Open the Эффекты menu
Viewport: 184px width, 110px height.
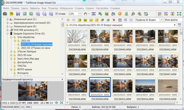click(35, 8)
